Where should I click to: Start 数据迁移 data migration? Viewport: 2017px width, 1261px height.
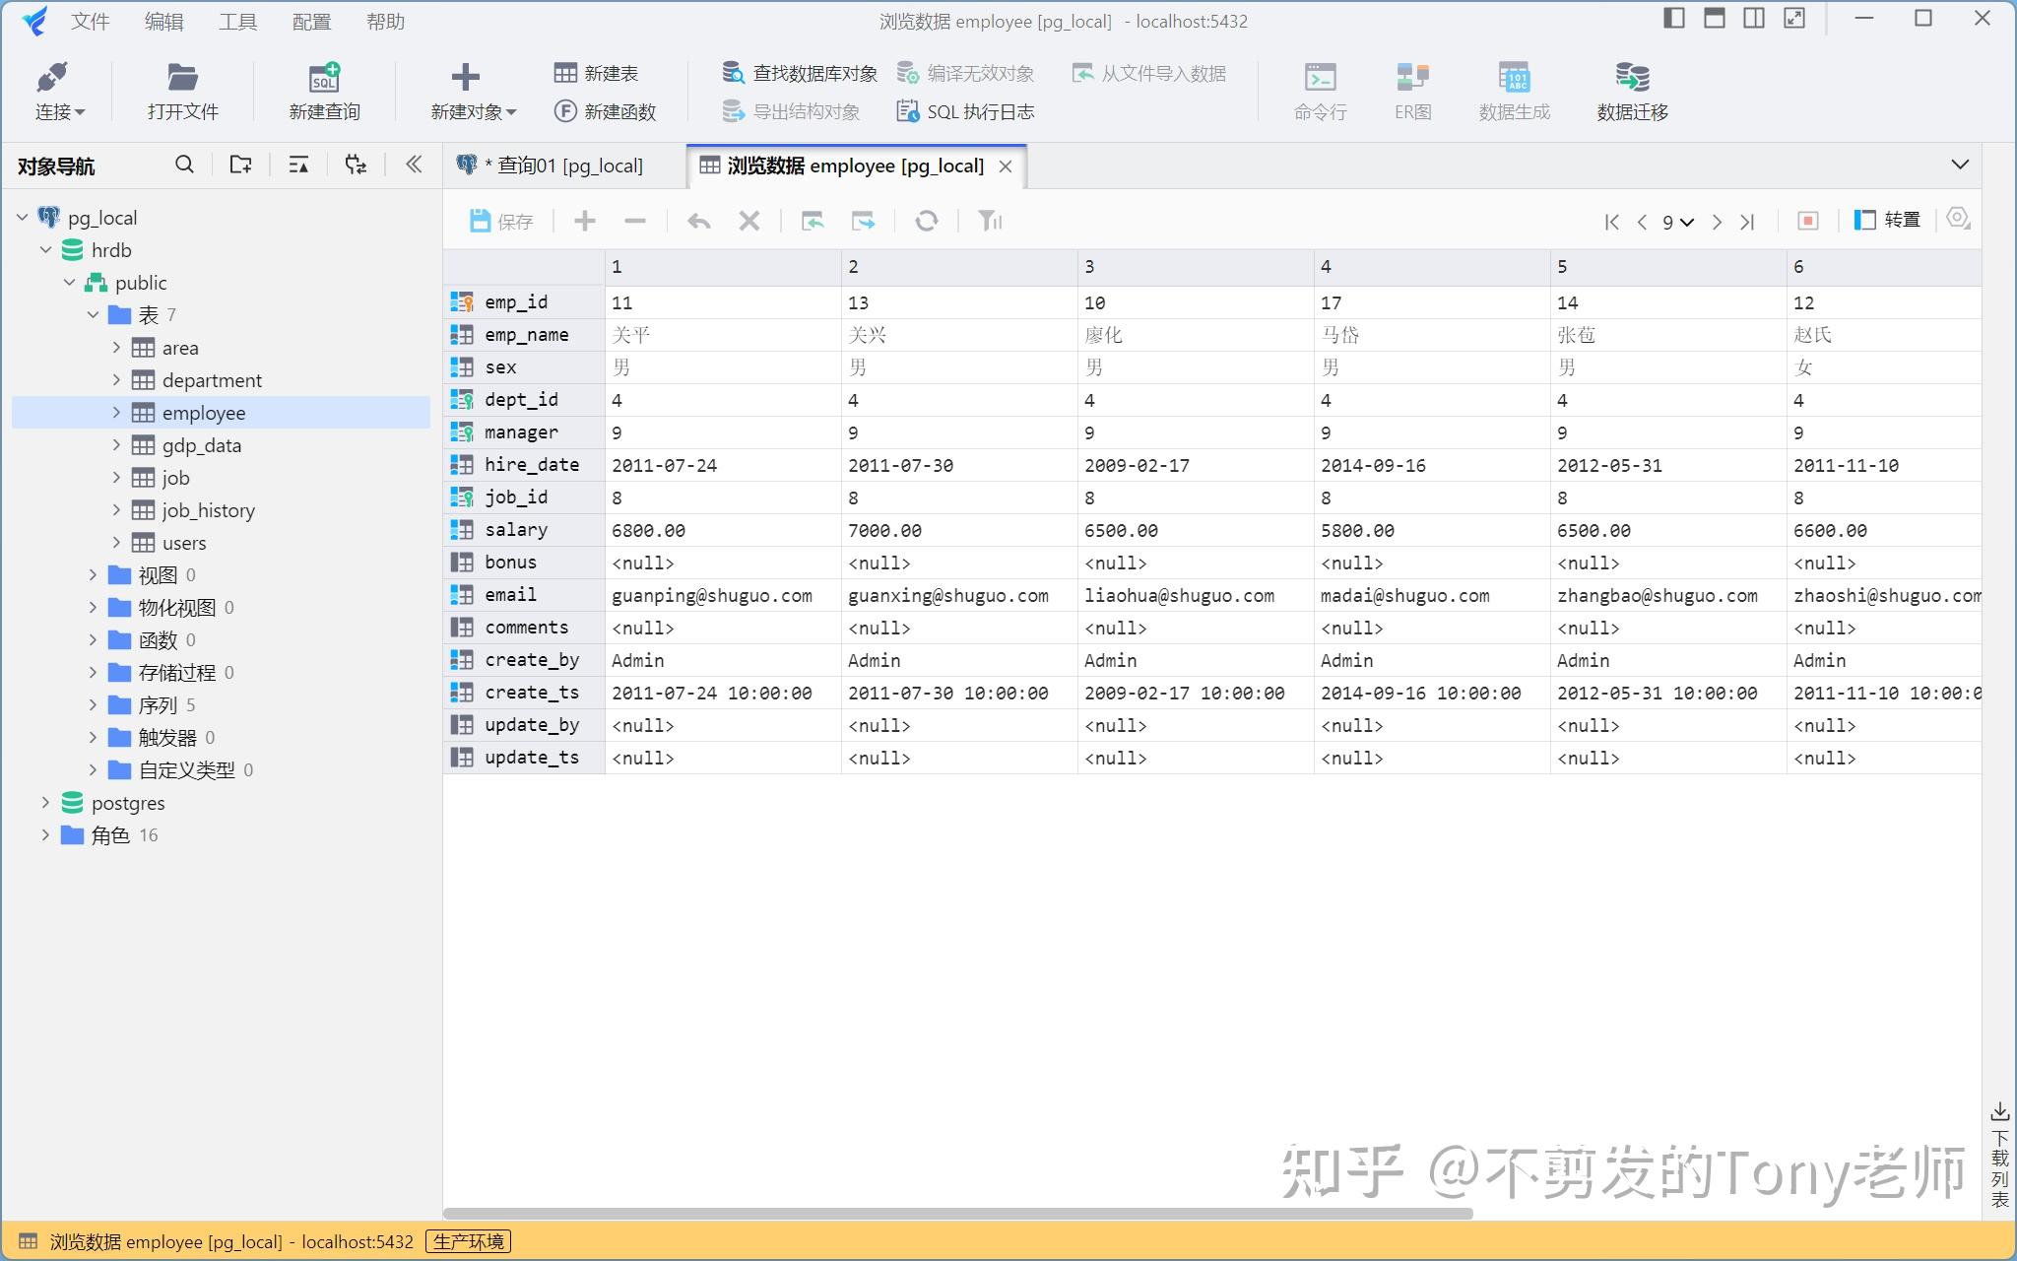tap(1630, 89)
